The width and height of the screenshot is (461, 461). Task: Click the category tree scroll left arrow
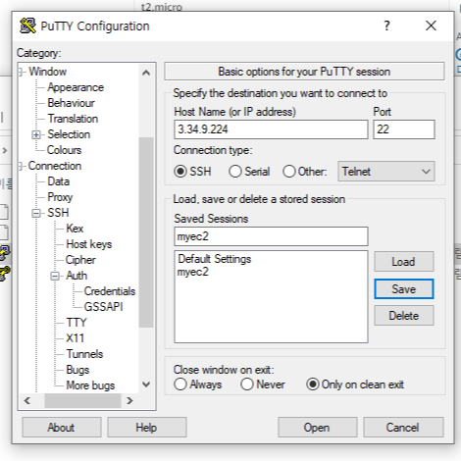click(x=27, y=400)
